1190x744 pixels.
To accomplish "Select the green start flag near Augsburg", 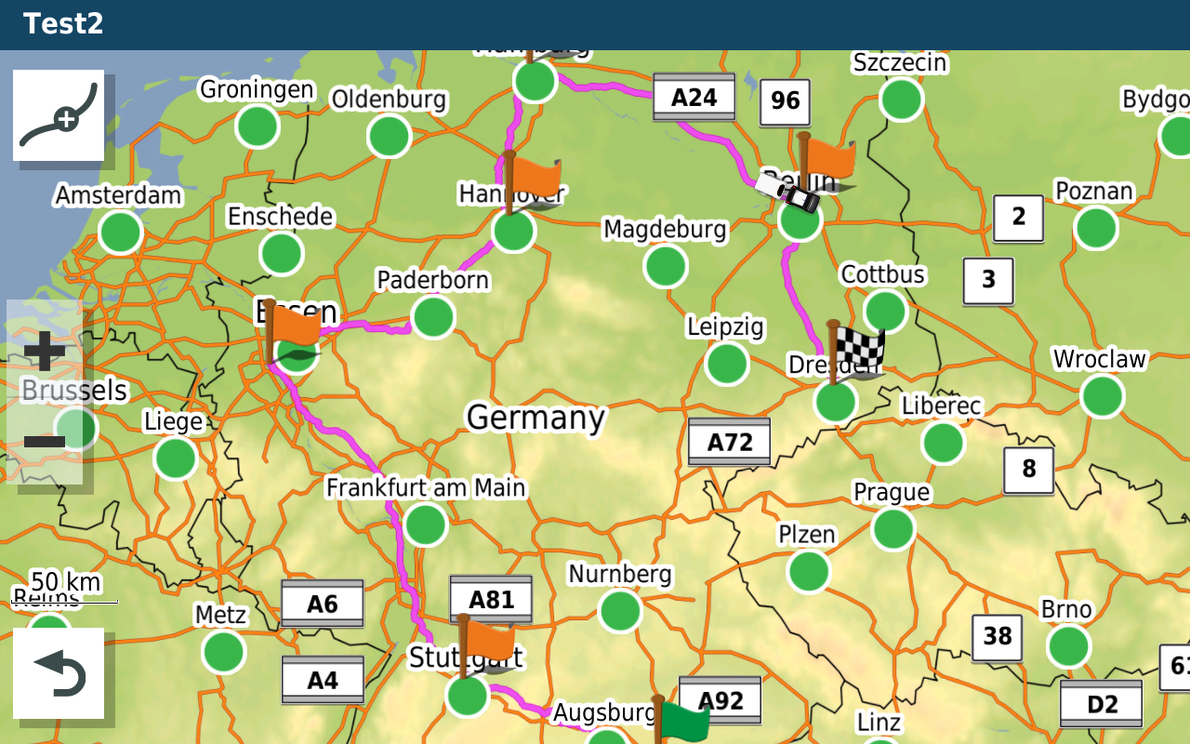I will coord(682,720).
